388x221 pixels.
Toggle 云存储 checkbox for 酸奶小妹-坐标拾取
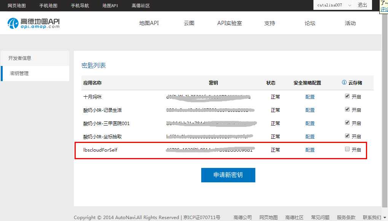pyautogui.click(x=347, y=136)
